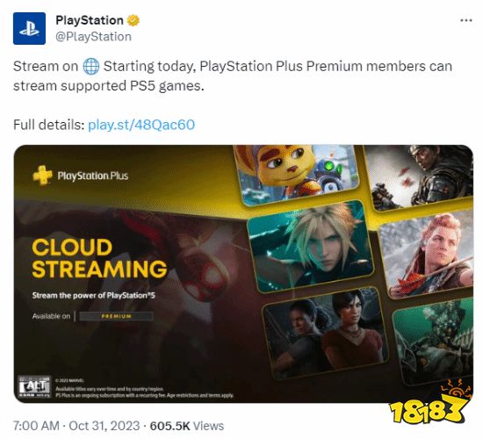This screenshot has width=483, height=439.
Task: Click the PlayStation profile avatar
Action: click(29, 29)
